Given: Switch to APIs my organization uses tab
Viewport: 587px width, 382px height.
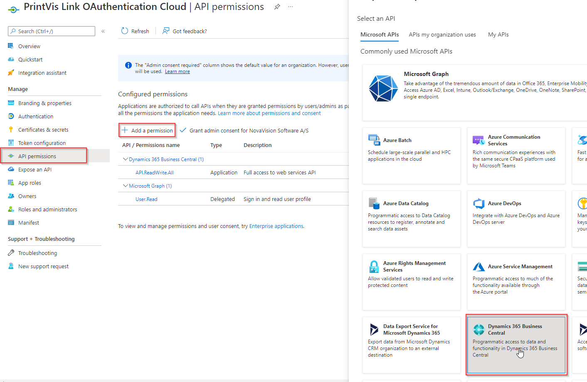Looking at the screenshot, I should click(442, 35).
